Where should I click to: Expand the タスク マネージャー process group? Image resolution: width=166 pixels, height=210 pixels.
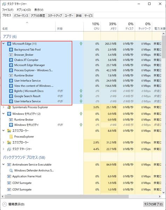point(4,149)
